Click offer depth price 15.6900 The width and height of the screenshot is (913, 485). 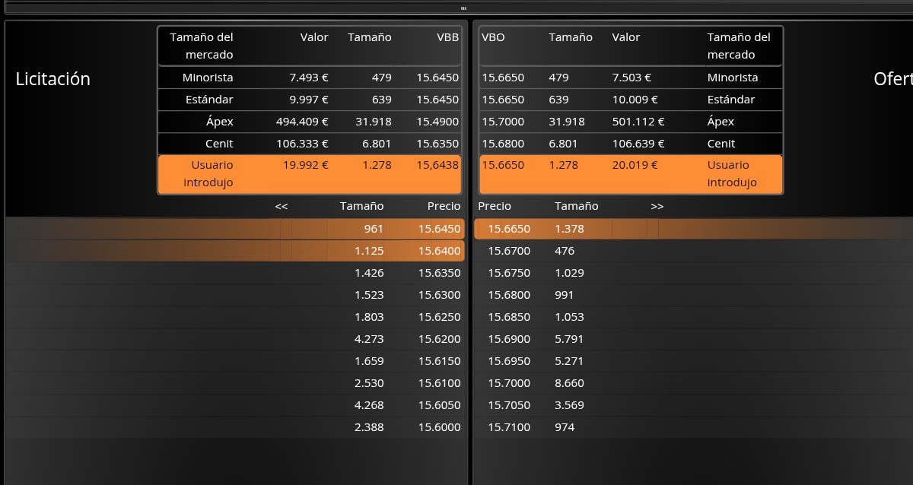[x=509, y=339]
